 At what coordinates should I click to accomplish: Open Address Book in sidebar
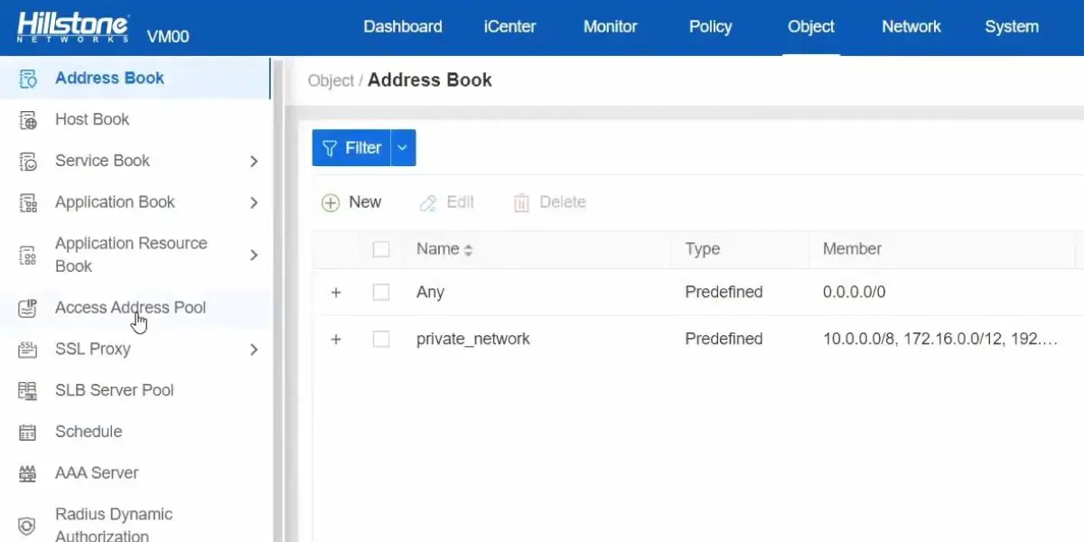coord(109,78)
